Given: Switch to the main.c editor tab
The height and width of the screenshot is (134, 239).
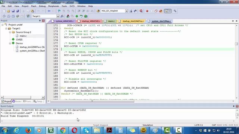Looking at the screenshot, I should point(110,21).
